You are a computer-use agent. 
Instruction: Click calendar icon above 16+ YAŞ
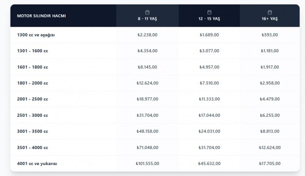pyautogui.click(x=270, y=12)
